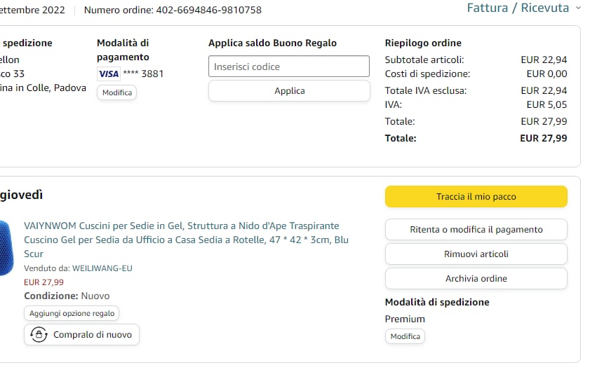
Task: Click the circular arrow icon beside Compralo di nuovo
Action: pyautogui.click(x=39, y=335)
